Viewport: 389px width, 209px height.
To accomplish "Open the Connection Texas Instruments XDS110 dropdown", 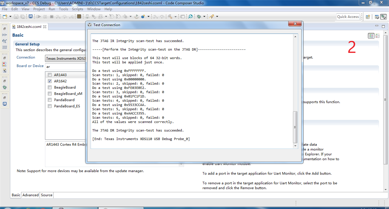I will click(x=65, y=58).
